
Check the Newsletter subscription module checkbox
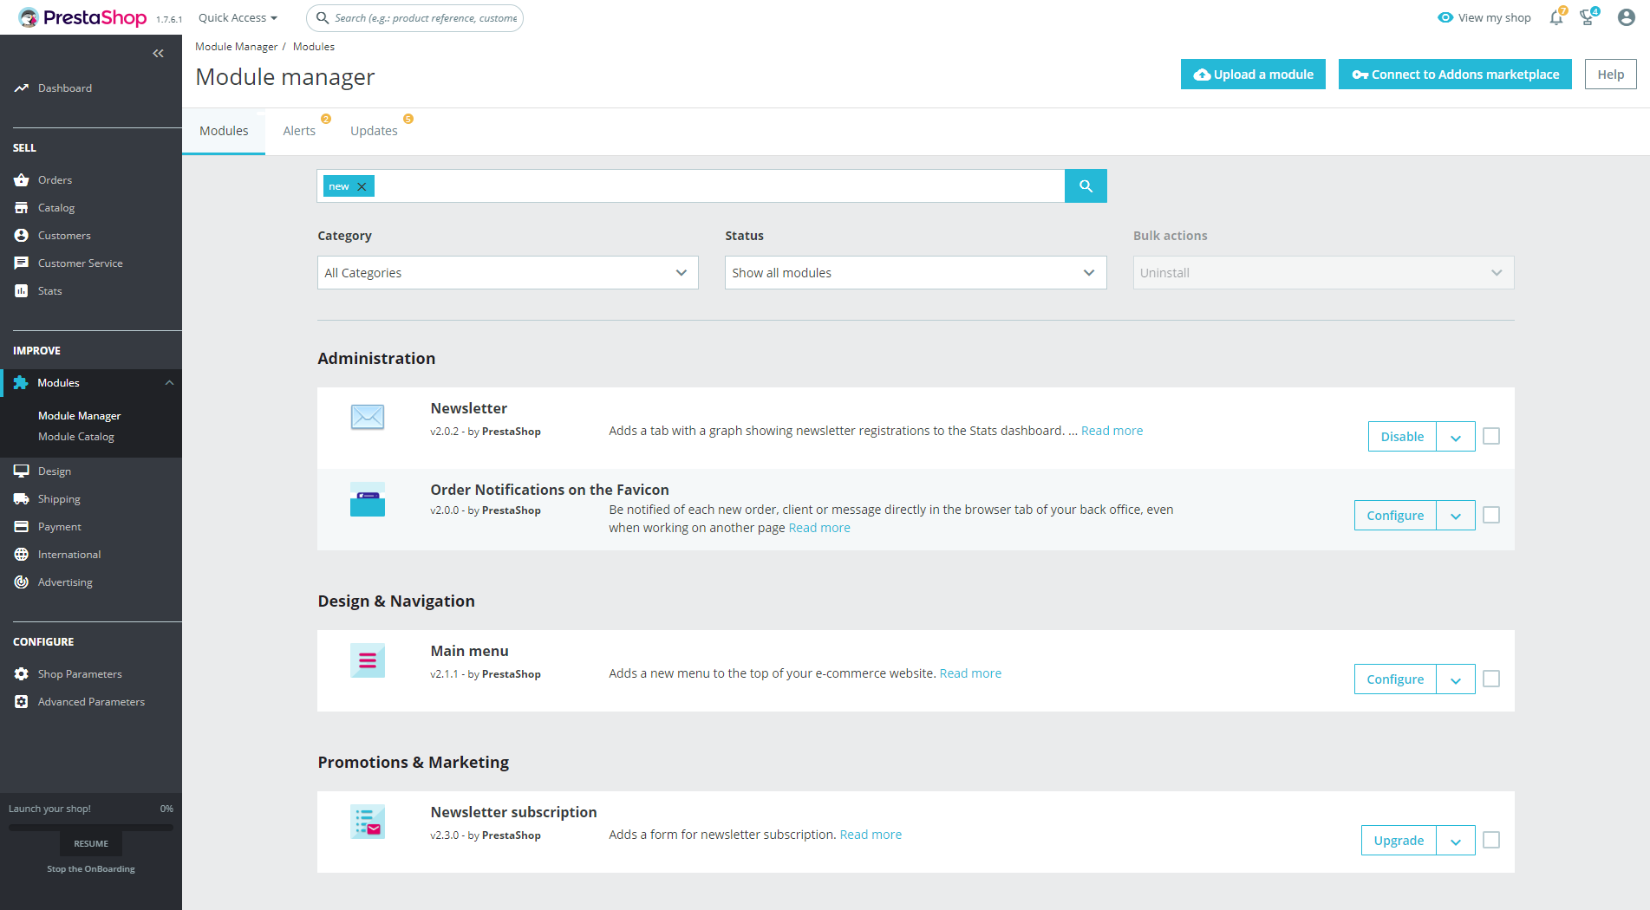(1491, 840)
